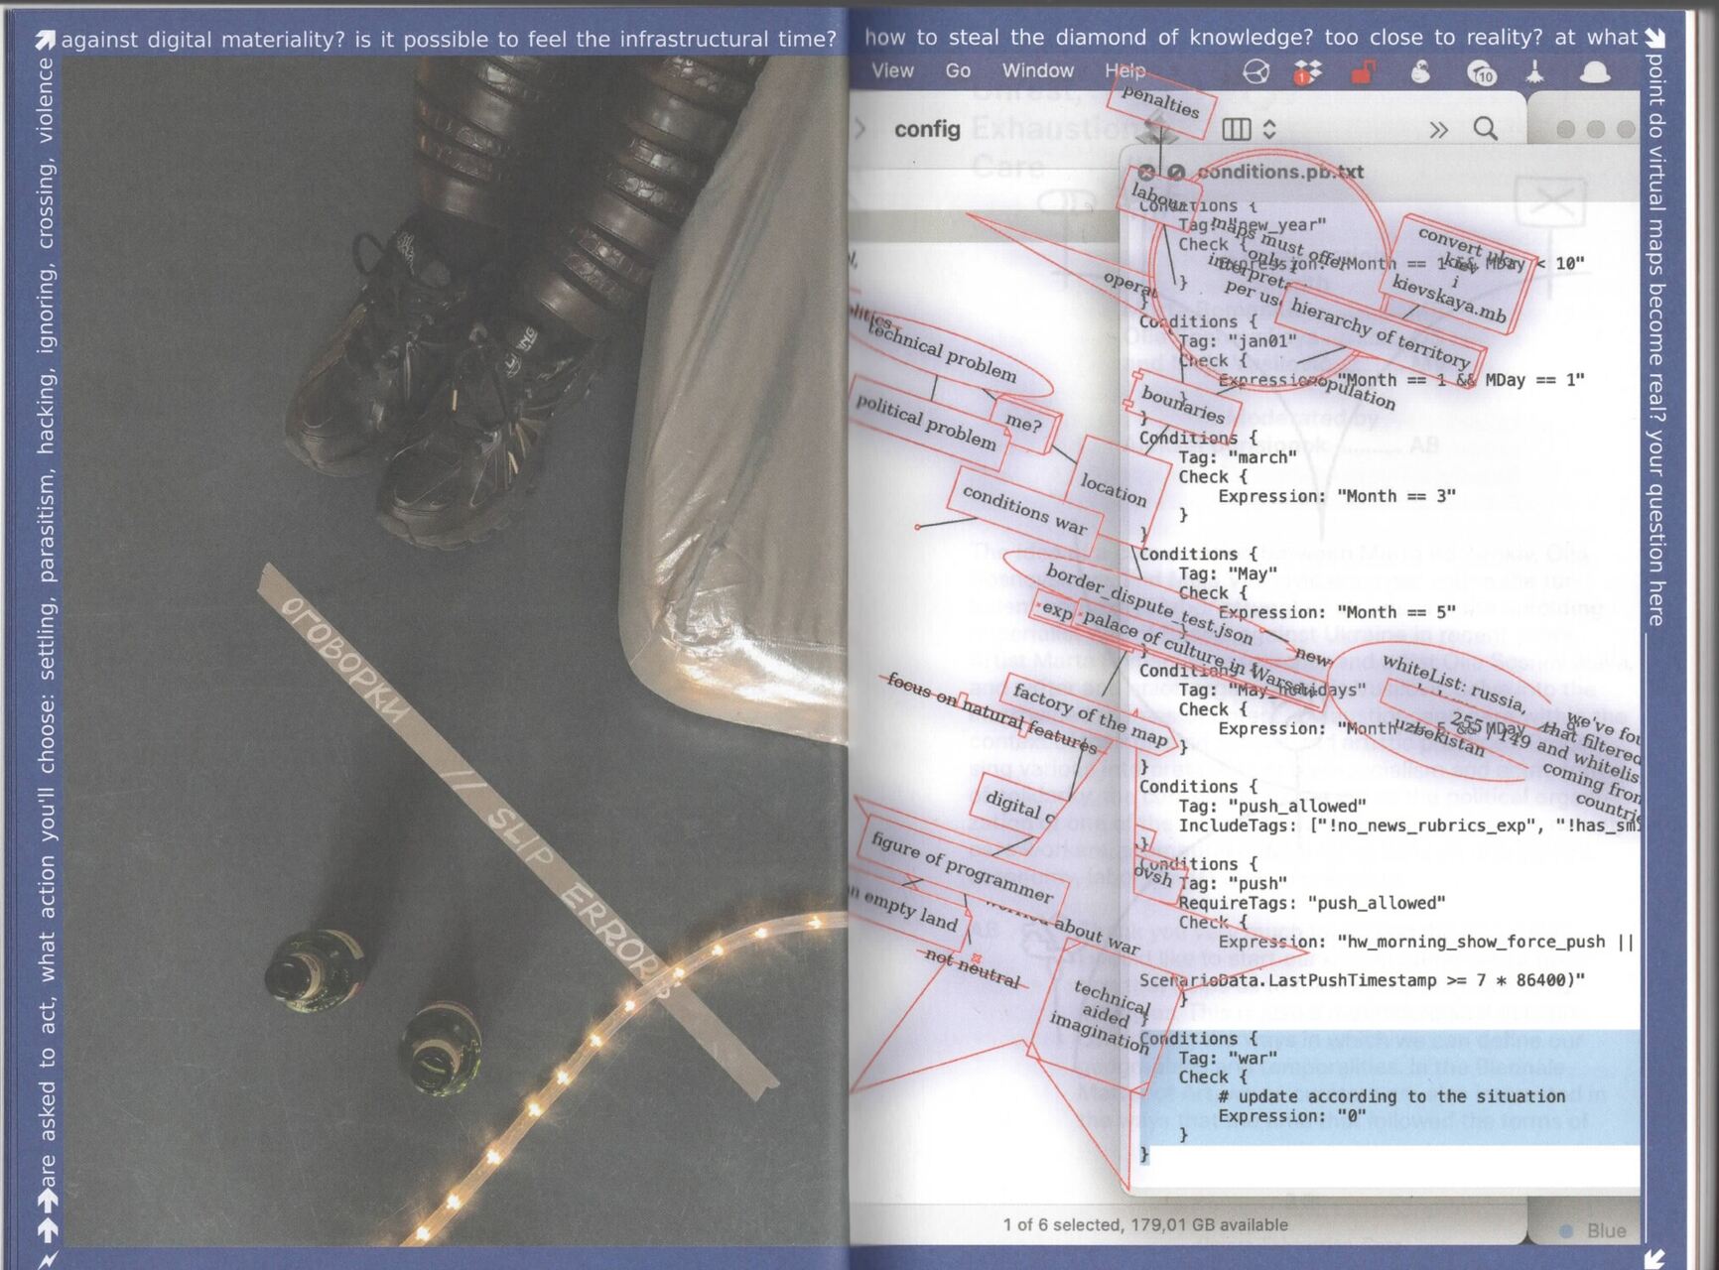Close the conditions.pb.txt preview
The height and width of the screenshot is (1270, 1719).
pyautogui.click(x=1146, y=172)
